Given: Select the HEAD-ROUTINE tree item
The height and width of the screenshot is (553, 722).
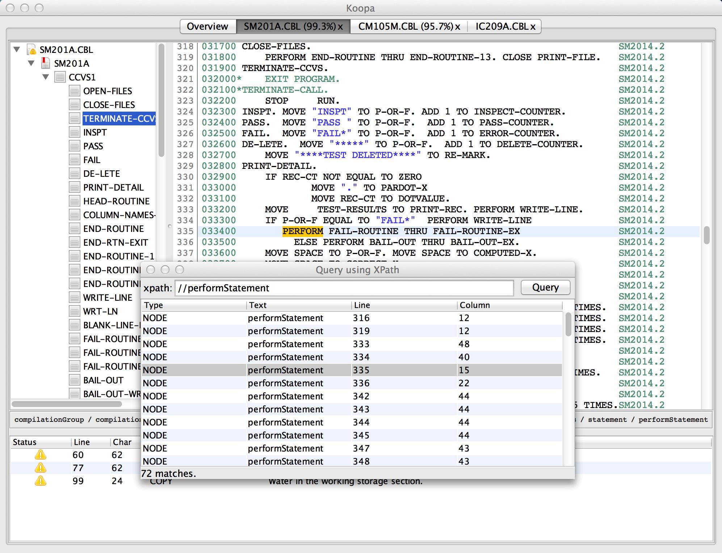Looking at the screenshot, I should pyautogui.click(x=116, y=201).
